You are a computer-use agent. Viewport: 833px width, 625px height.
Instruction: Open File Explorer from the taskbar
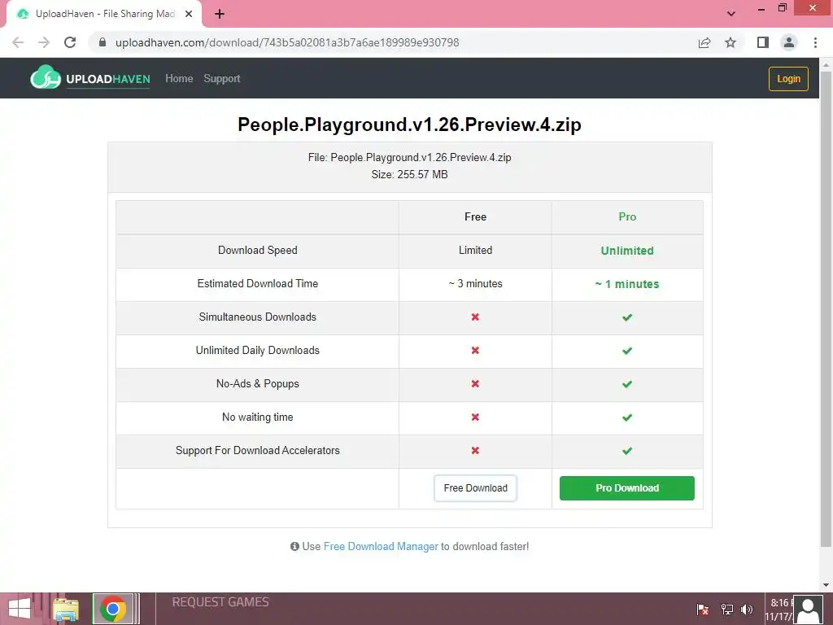(x=65, y=609)
